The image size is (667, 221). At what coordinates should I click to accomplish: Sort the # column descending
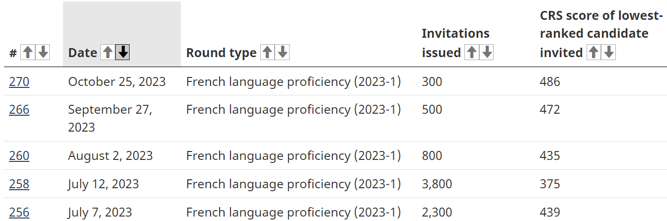(x=43, y=52)
